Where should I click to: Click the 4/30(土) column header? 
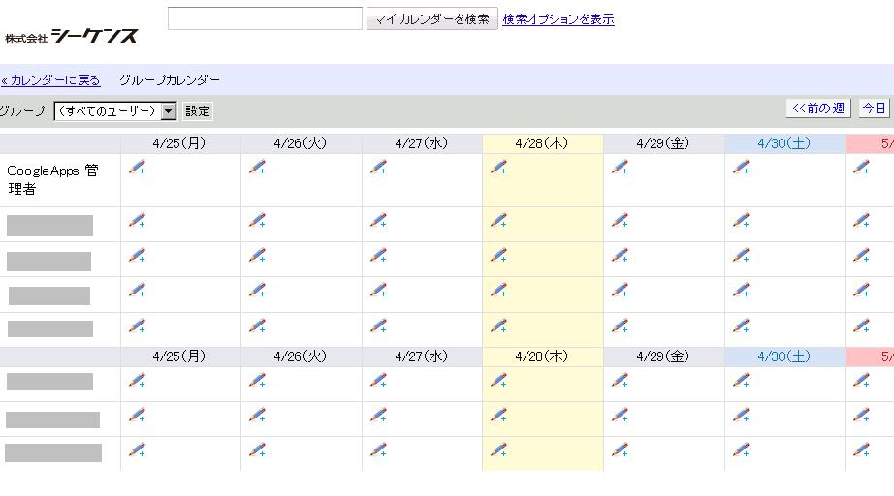784,143
